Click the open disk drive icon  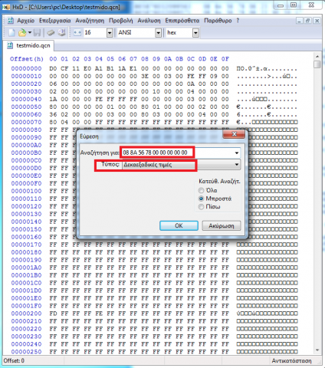(51, 33)
